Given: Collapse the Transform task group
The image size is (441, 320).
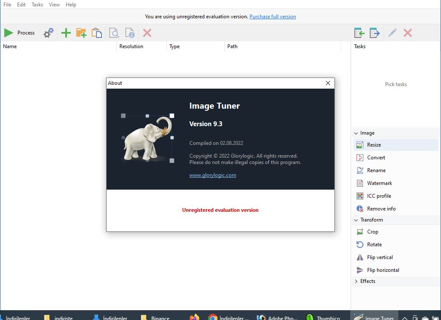Looking at the screenshot, I should [356, 220].
